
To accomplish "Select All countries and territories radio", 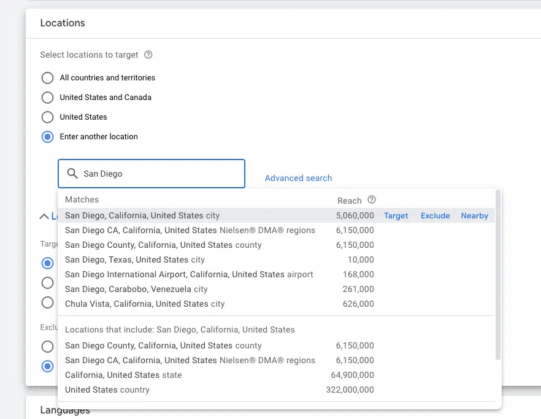I will [47, 78].
